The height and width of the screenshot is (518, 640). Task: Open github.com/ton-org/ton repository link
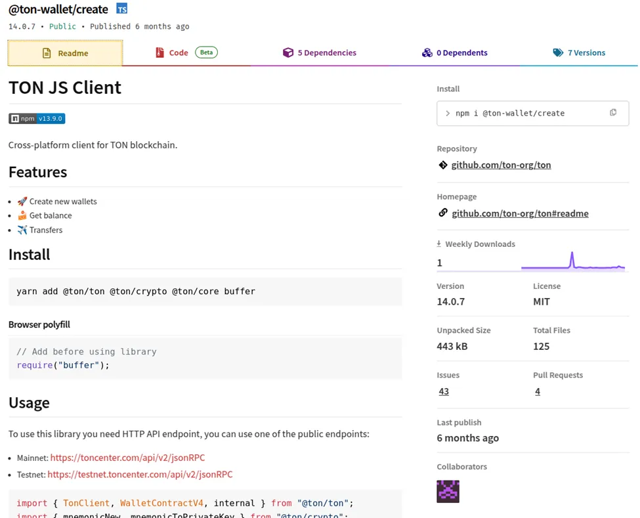click(501, 165)
